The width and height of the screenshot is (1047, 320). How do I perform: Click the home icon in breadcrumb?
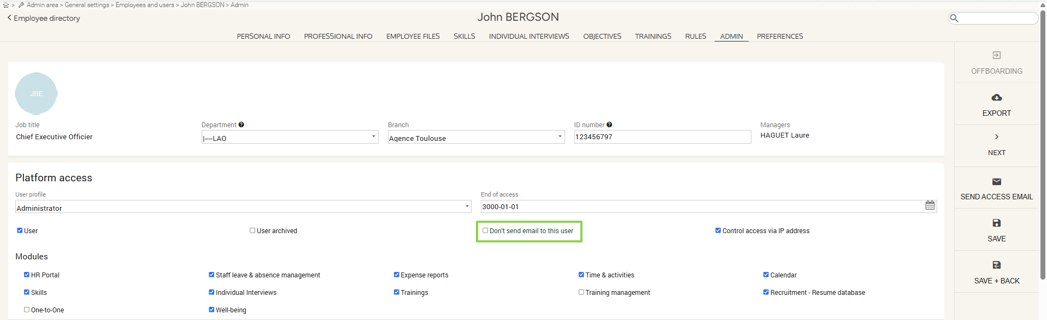(x=6, y=5)
